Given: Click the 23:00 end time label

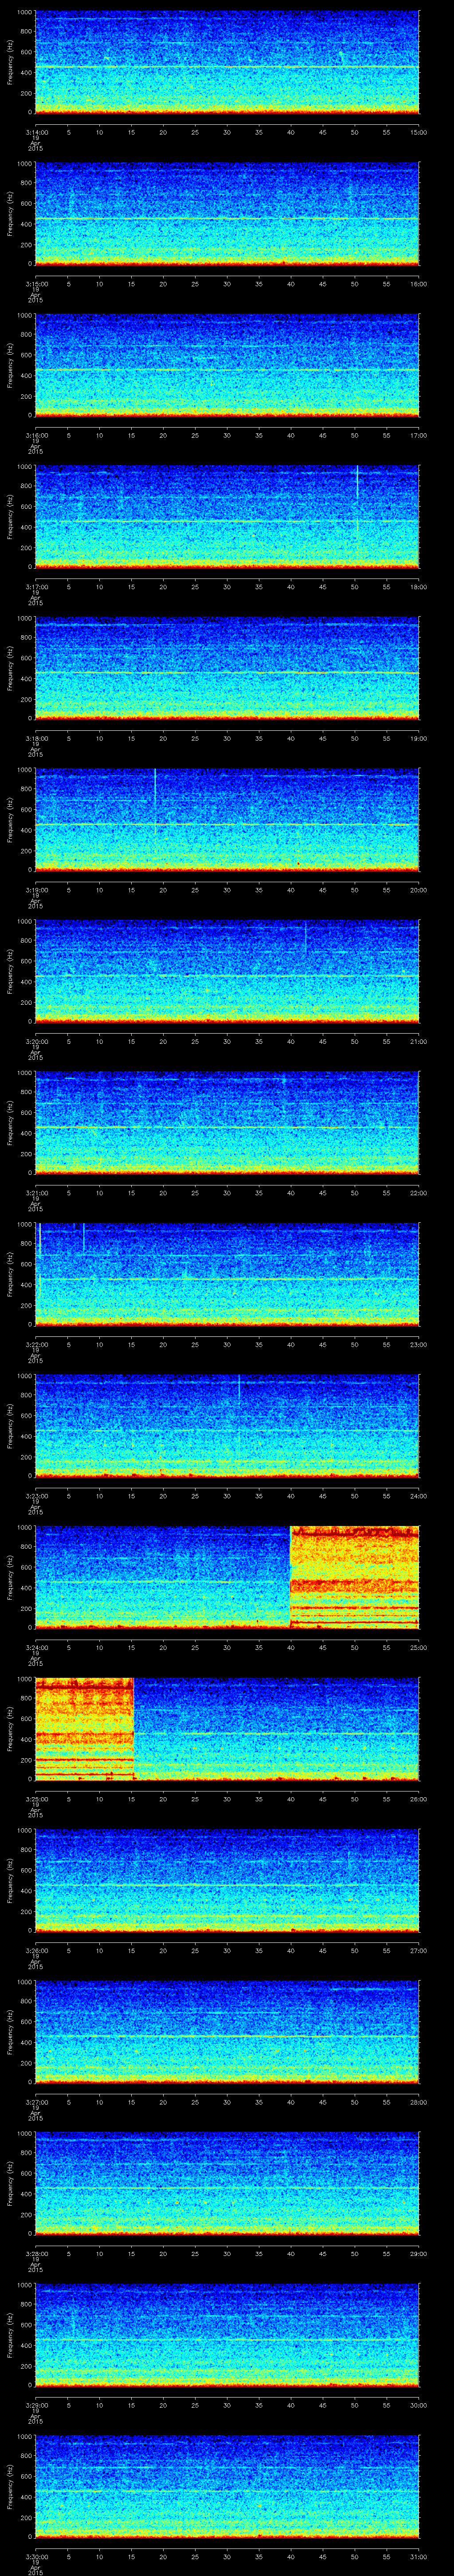Looking at the screenshot, I should click(419, 1344).
